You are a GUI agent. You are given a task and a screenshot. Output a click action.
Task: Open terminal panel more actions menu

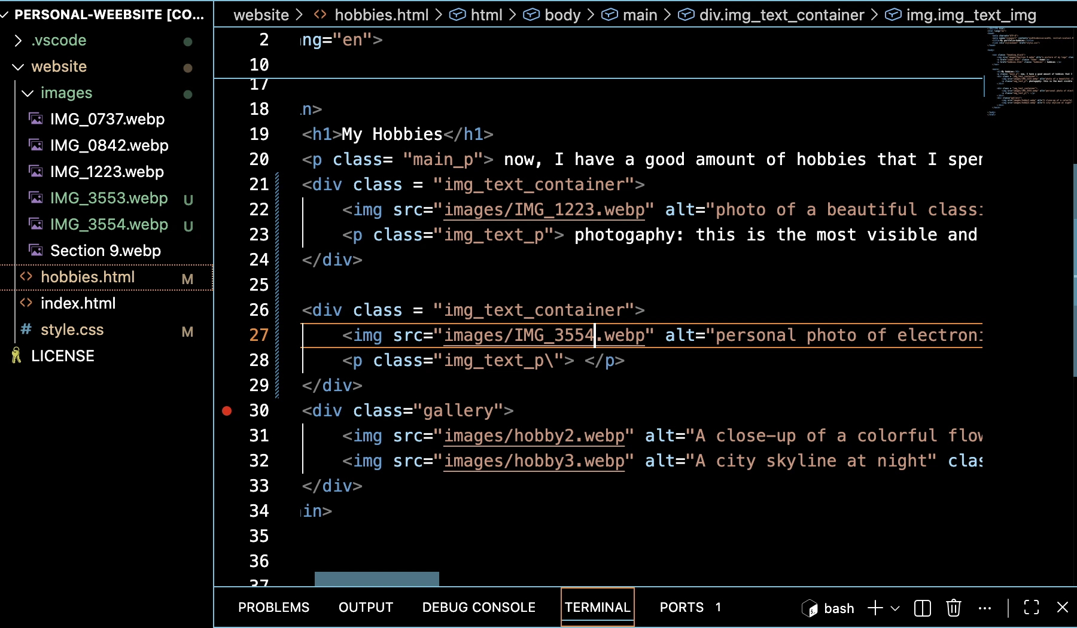coord(984,608)
